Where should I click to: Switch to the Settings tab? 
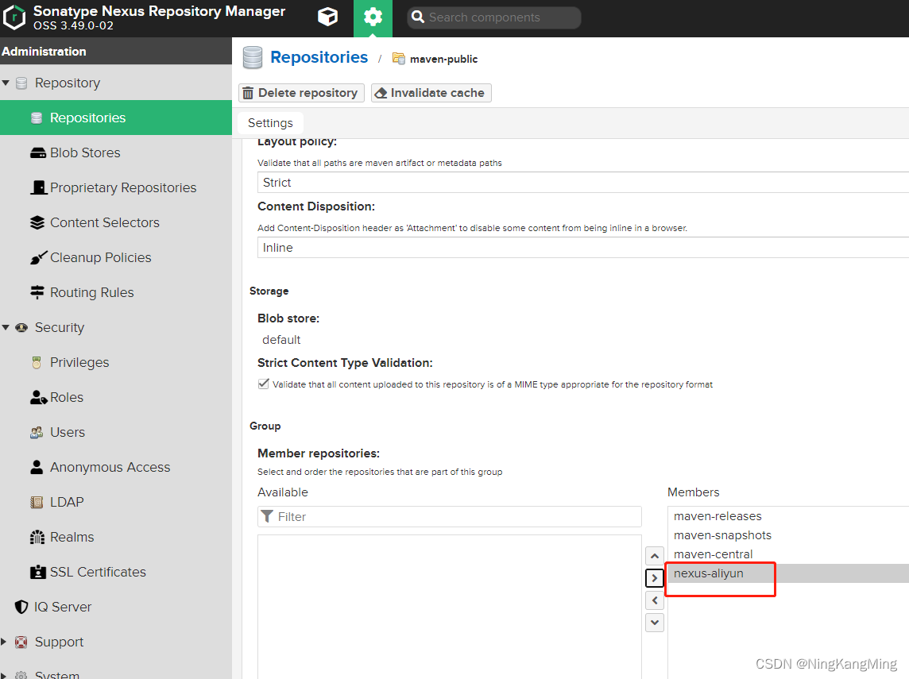270,123
